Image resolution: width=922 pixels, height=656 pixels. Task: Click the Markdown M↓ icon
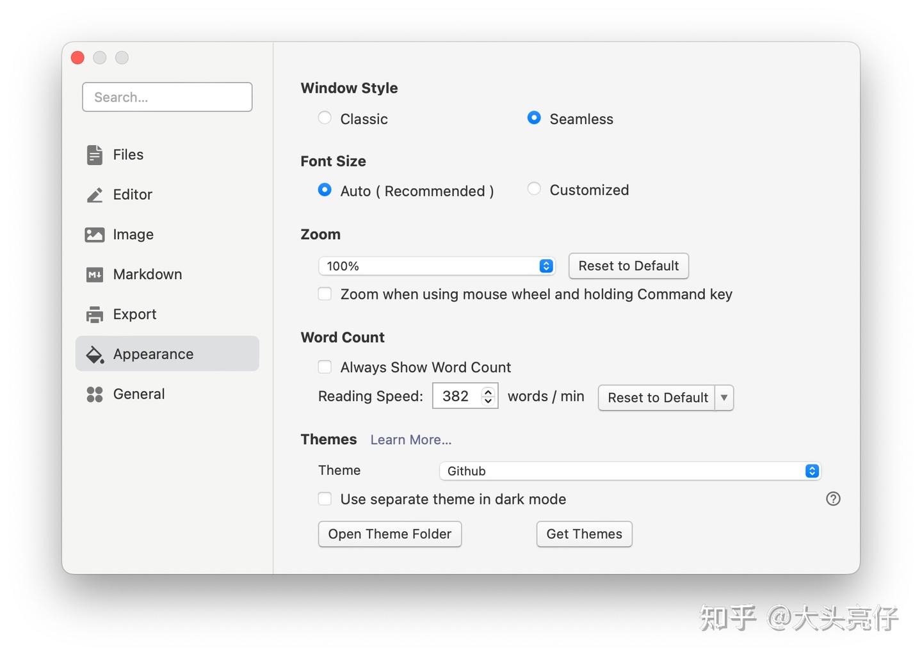(95, 275)
